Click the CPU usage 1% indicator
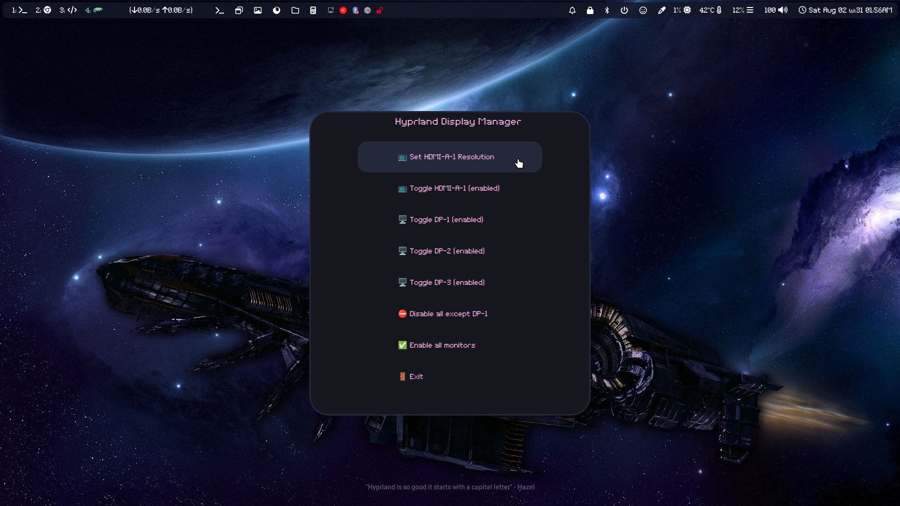The image size is (900, 506). pyautogui.click(x=682, y=10)
